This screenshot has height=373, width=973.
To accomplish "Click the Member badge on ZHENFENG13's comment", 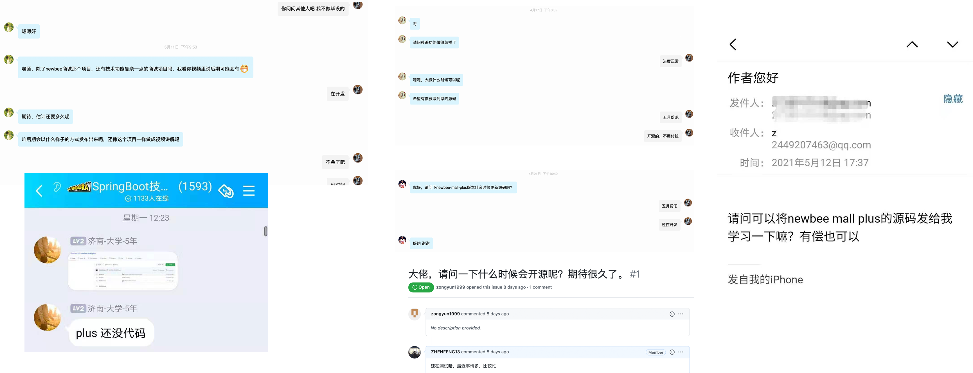I will (x=656, y=352).
